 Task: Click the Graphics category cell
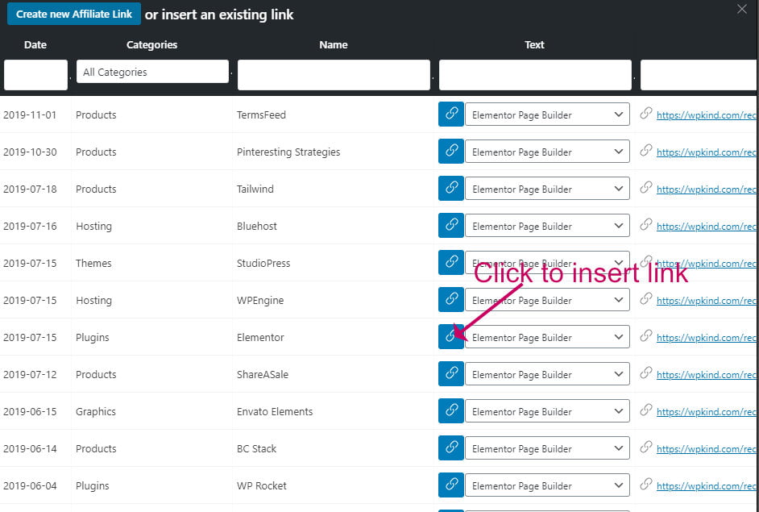coord(96,412)
